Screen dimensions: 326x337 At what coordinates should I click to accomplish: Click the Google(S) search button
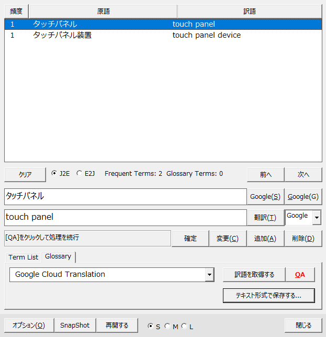tap(265, 197)
